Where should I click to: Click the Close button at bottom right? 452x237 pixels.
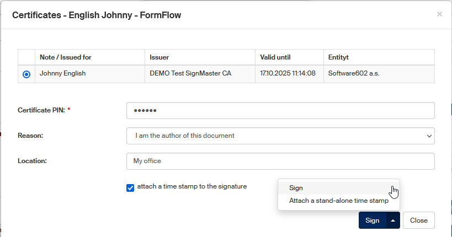coord(418,220)
